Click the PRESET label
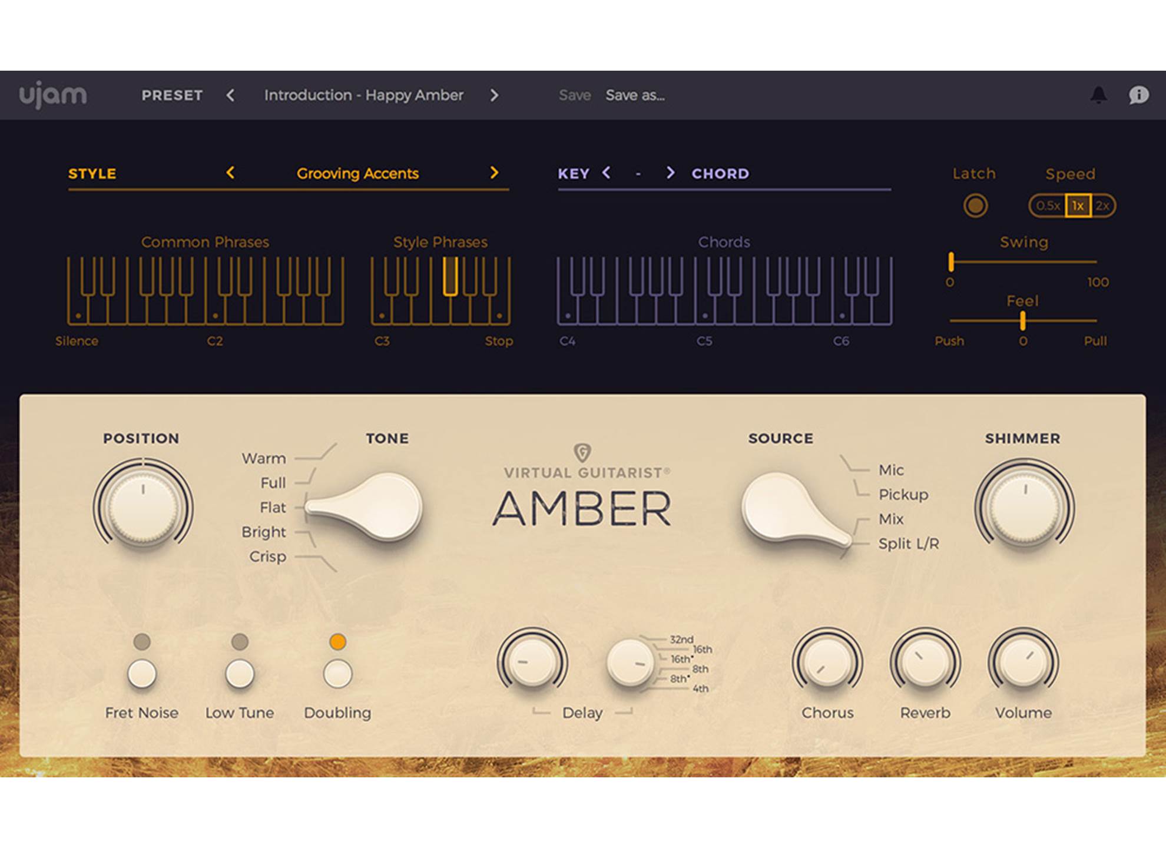The height and width of the screenshot is (848, 1166). coord(172,95)
